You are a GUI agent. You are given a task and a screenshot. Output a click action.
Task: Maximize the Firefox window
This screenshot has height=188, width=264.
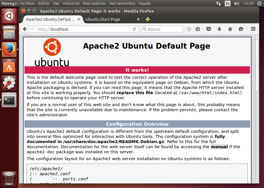pos(34,11)
